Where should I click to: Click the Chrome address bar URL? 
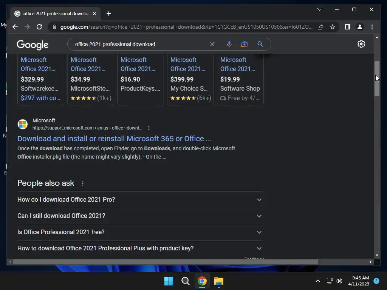(186, 27)
